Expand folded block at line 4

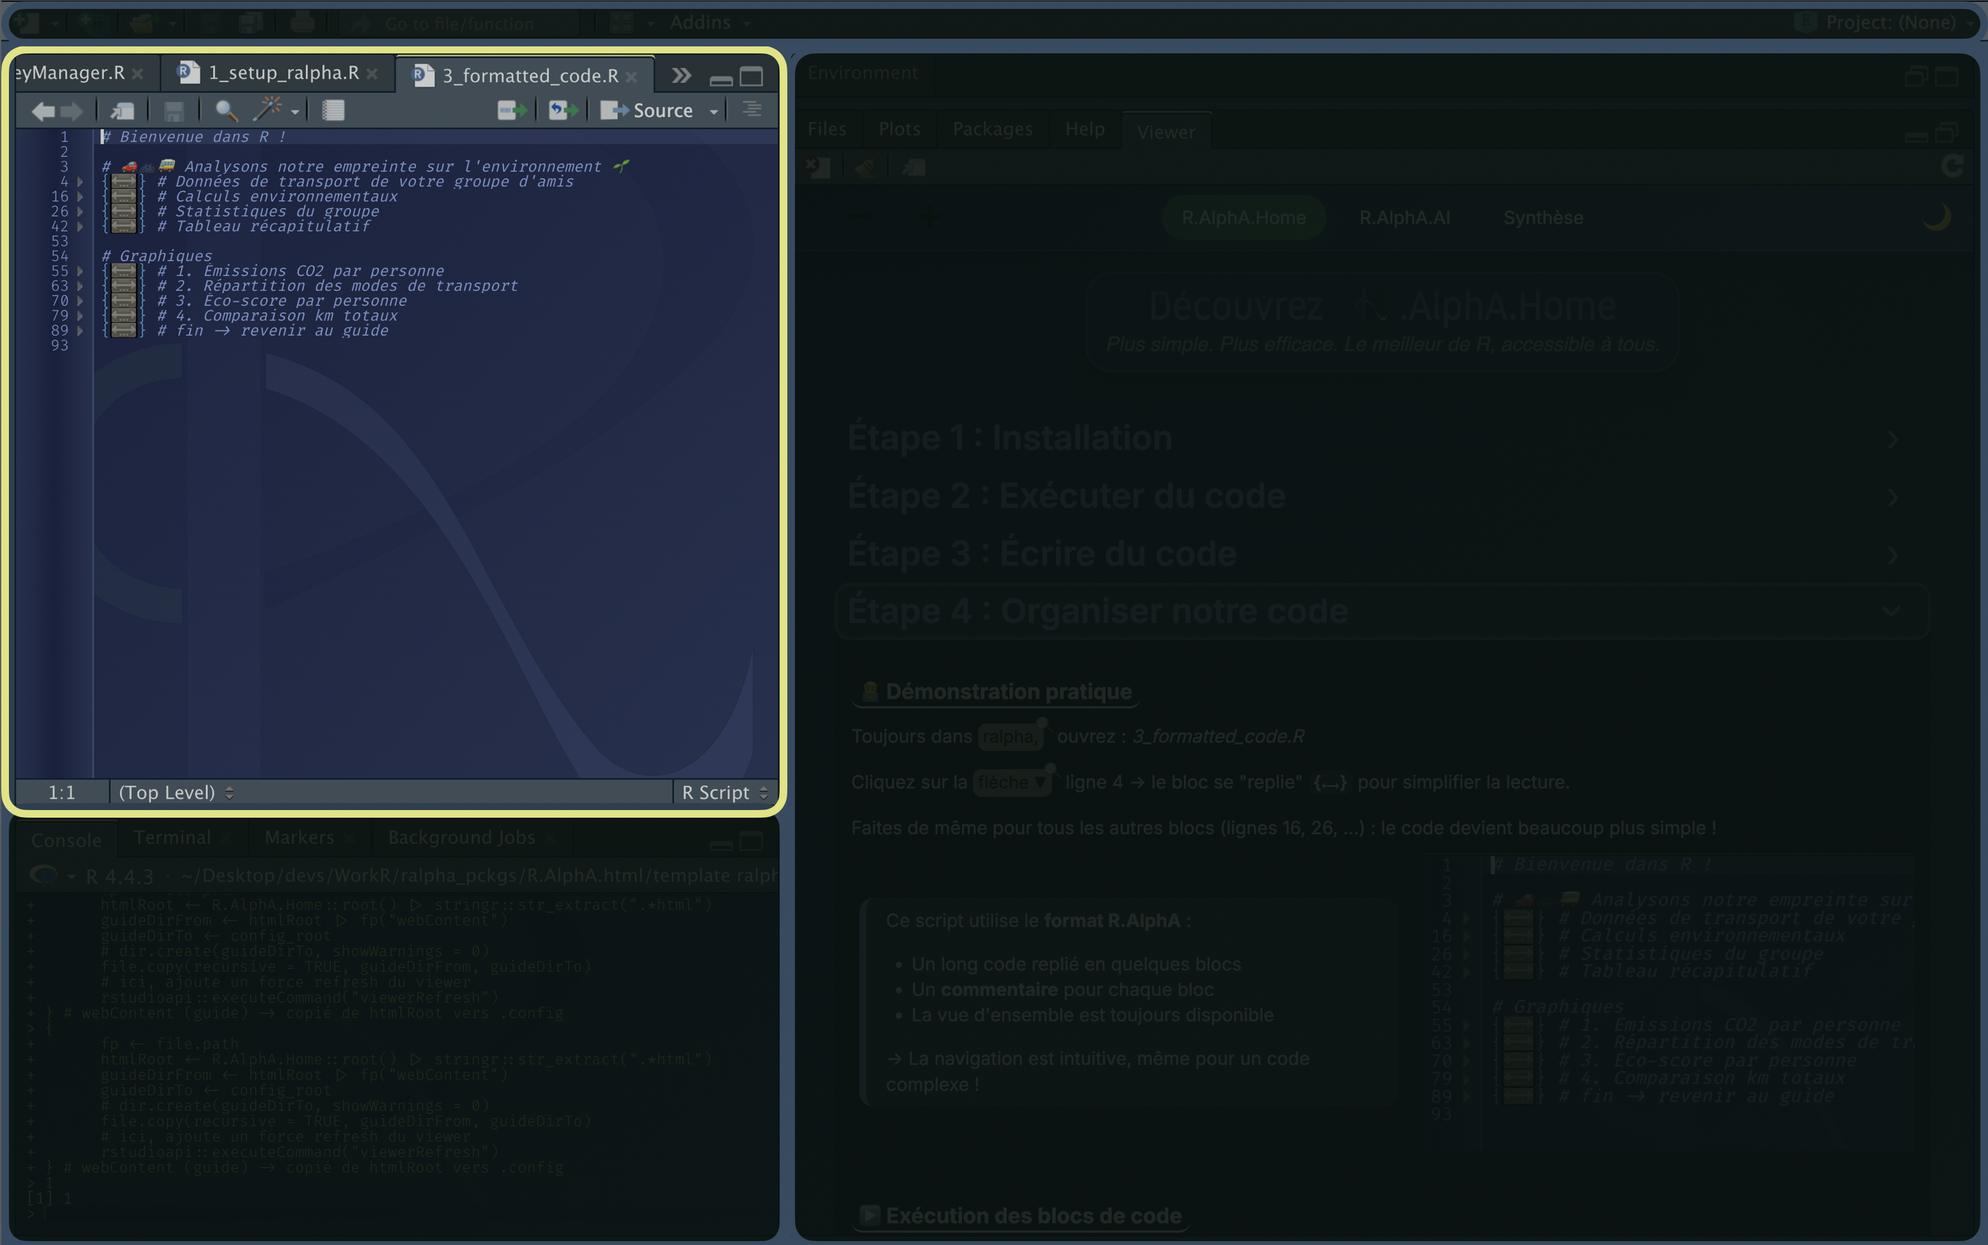pyautogui.click(x=80, y=181)
